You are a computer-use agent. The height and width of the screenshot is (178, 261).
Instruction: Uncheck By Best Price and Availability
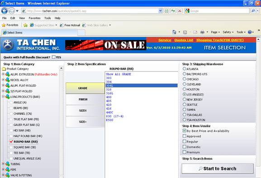coord(184,130)
